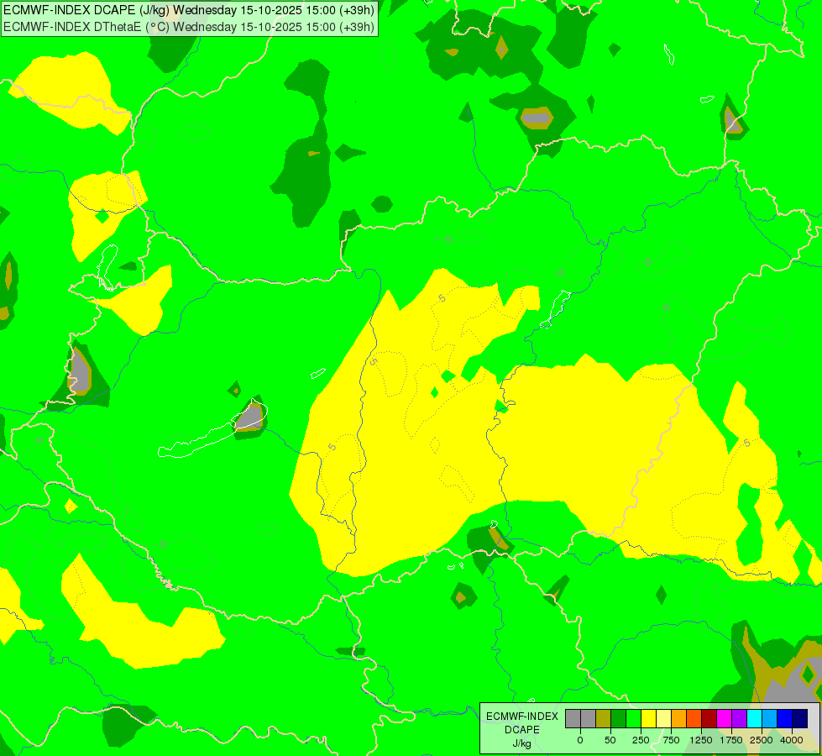
Task: Click the legend value 4000
Action: click(x=792, y=740)
